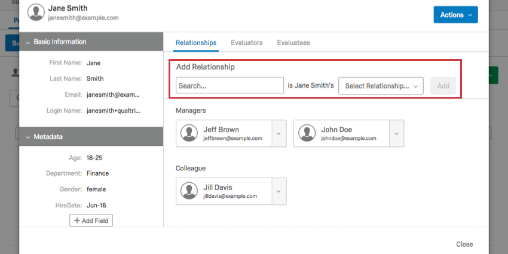Collapse the Basic Information section
508x254 pixels.
tap(28, 42)
